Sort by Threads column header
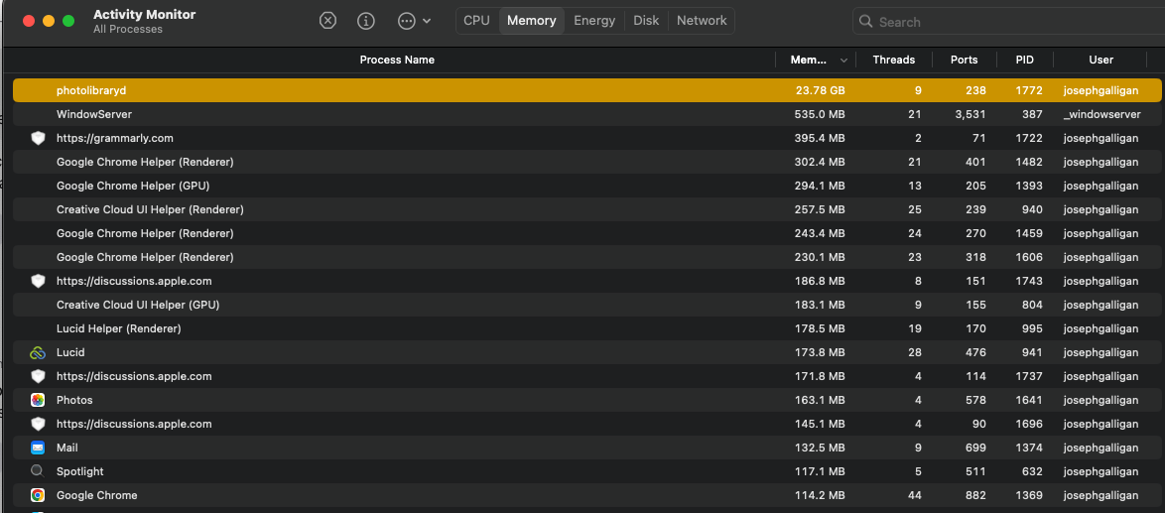This screenshot has width=1165, height=513. point(893,60)
